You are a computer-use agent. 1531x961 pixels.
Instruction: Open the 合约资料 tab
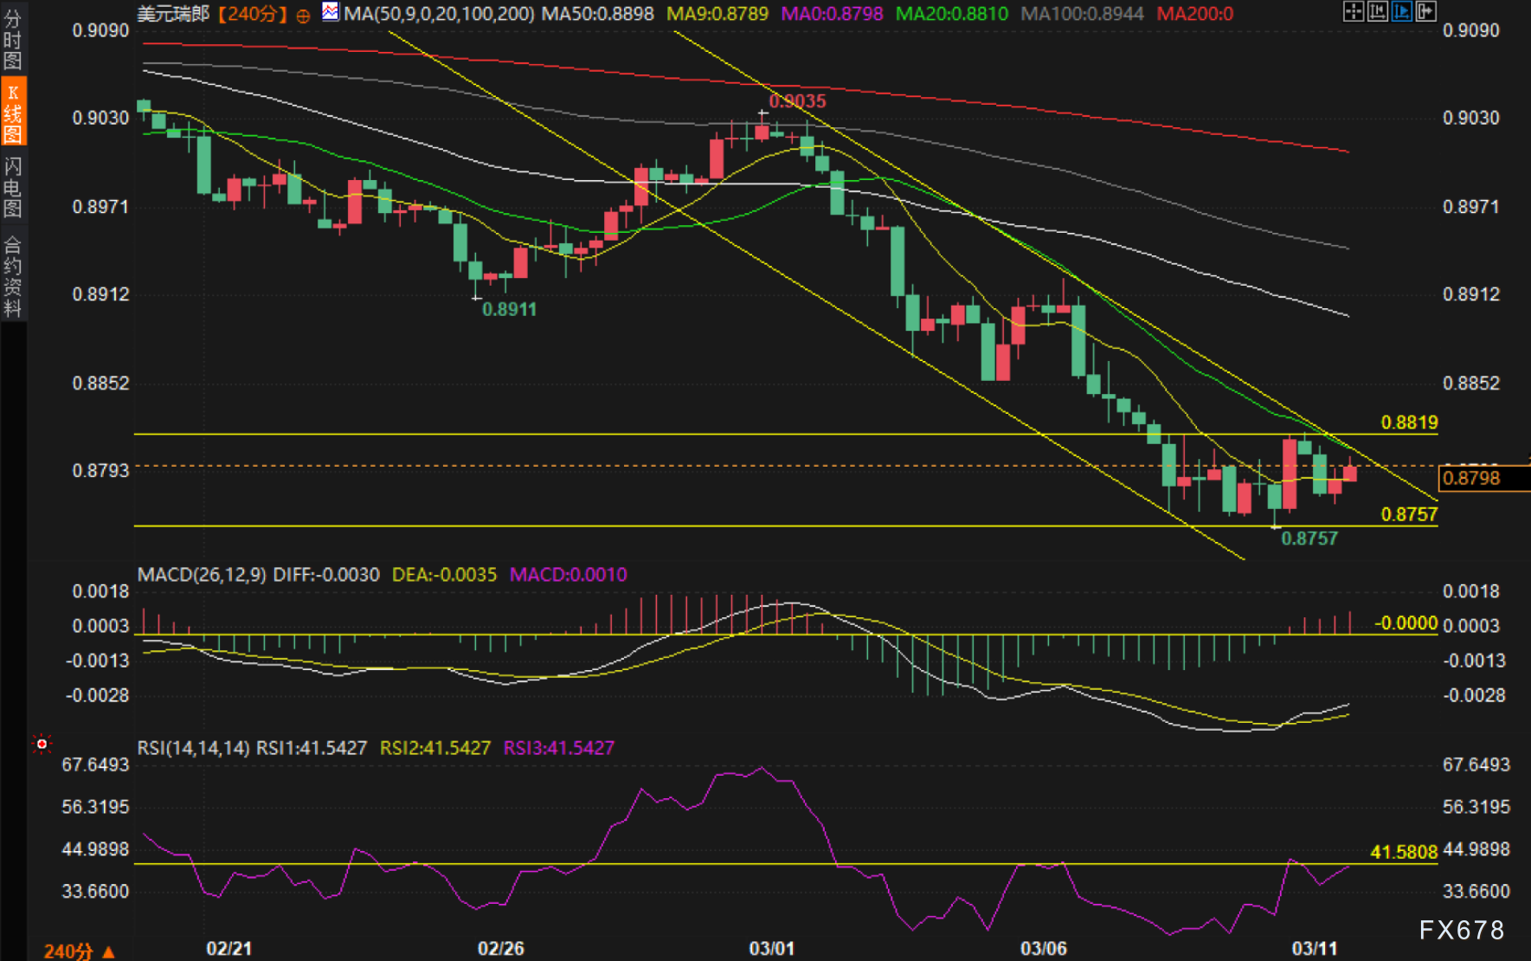pyautogui.click(x=13, y=276)
